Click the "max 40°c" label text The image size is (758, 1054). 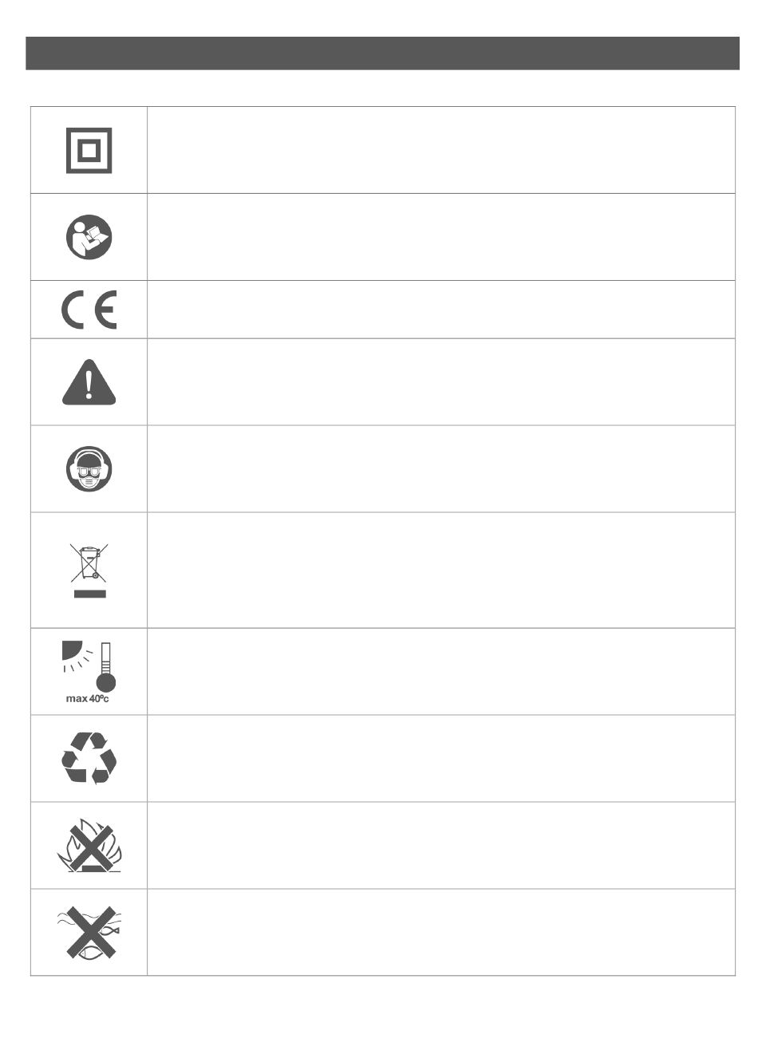tap(87, 699)
